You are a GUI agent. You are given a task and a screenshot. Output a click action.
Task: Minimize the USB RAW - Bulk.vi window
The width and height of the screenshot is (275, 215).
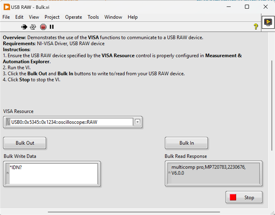(229, 7)
